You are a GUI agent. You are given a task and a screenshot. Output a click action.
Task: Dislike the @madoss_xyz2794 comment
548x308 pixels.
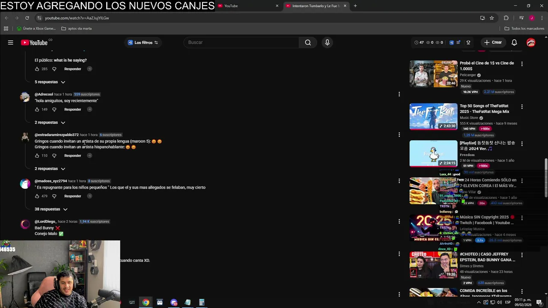[x=54, y=196]
